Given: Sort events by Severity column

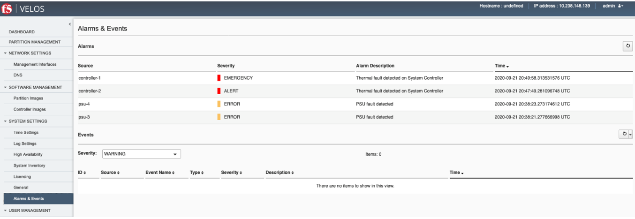Looking at the screenshot, I should click(x=231, y=173).
